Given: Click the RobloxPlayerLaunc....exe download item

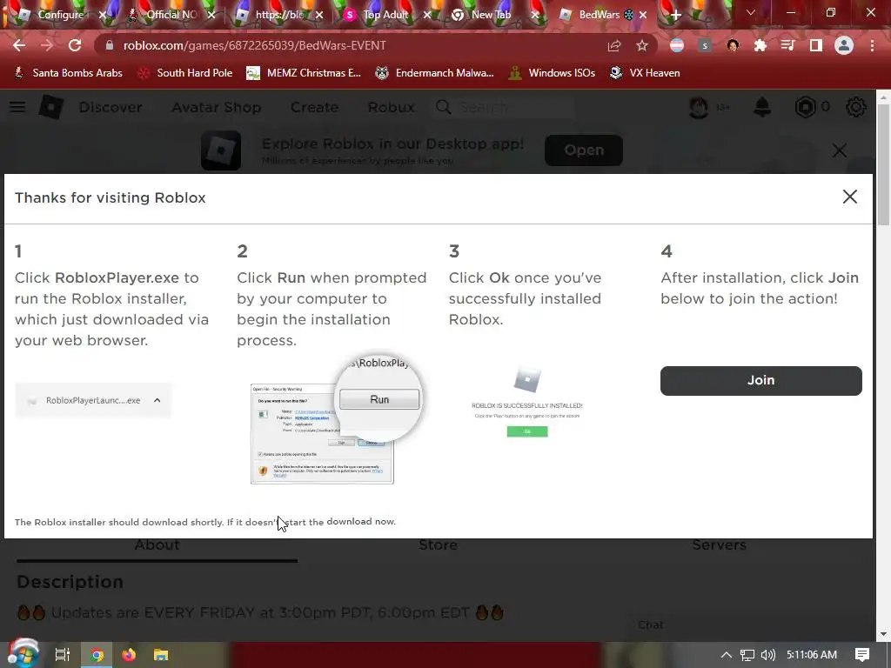Looking at the screenshot, I should click(92, 400).
